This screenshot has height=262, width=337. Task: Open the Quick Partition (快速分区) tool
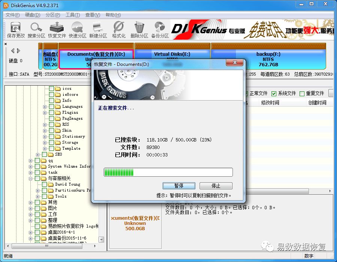[78, 30]
